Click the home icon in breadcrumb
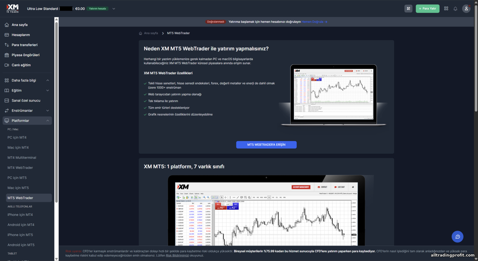 (x=141, y=33)
